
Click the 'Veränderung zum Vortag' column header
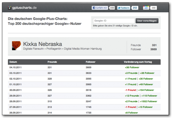[138, 62]
